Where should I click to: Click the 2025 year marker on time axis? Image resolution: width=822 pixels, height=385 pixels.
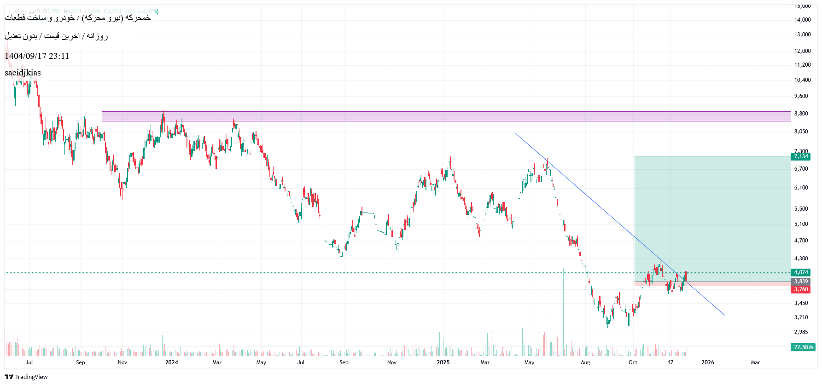pos(443,362)
